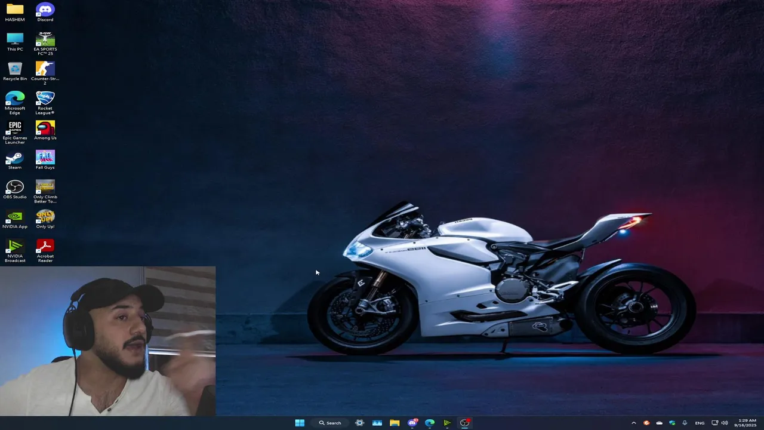The height and width of the screenshot is (430, 764).
Task: Select the Fall Guys shortcut
Action: [45, 159]
